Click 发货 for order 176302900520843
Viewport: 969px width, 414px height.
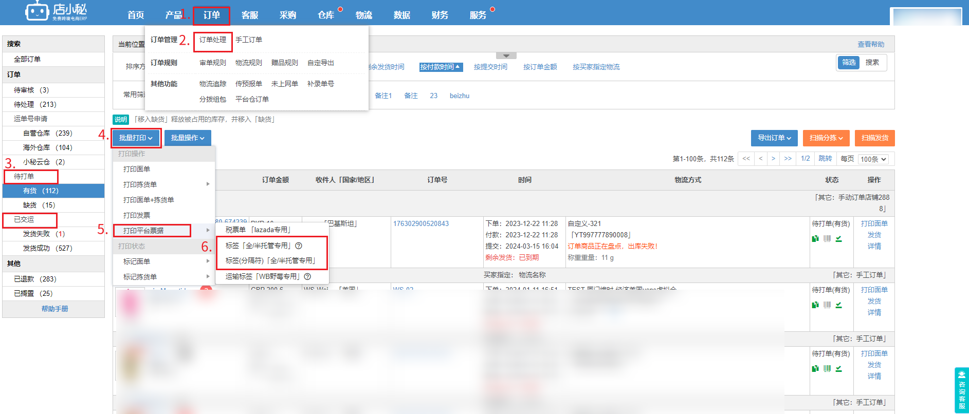874,235
